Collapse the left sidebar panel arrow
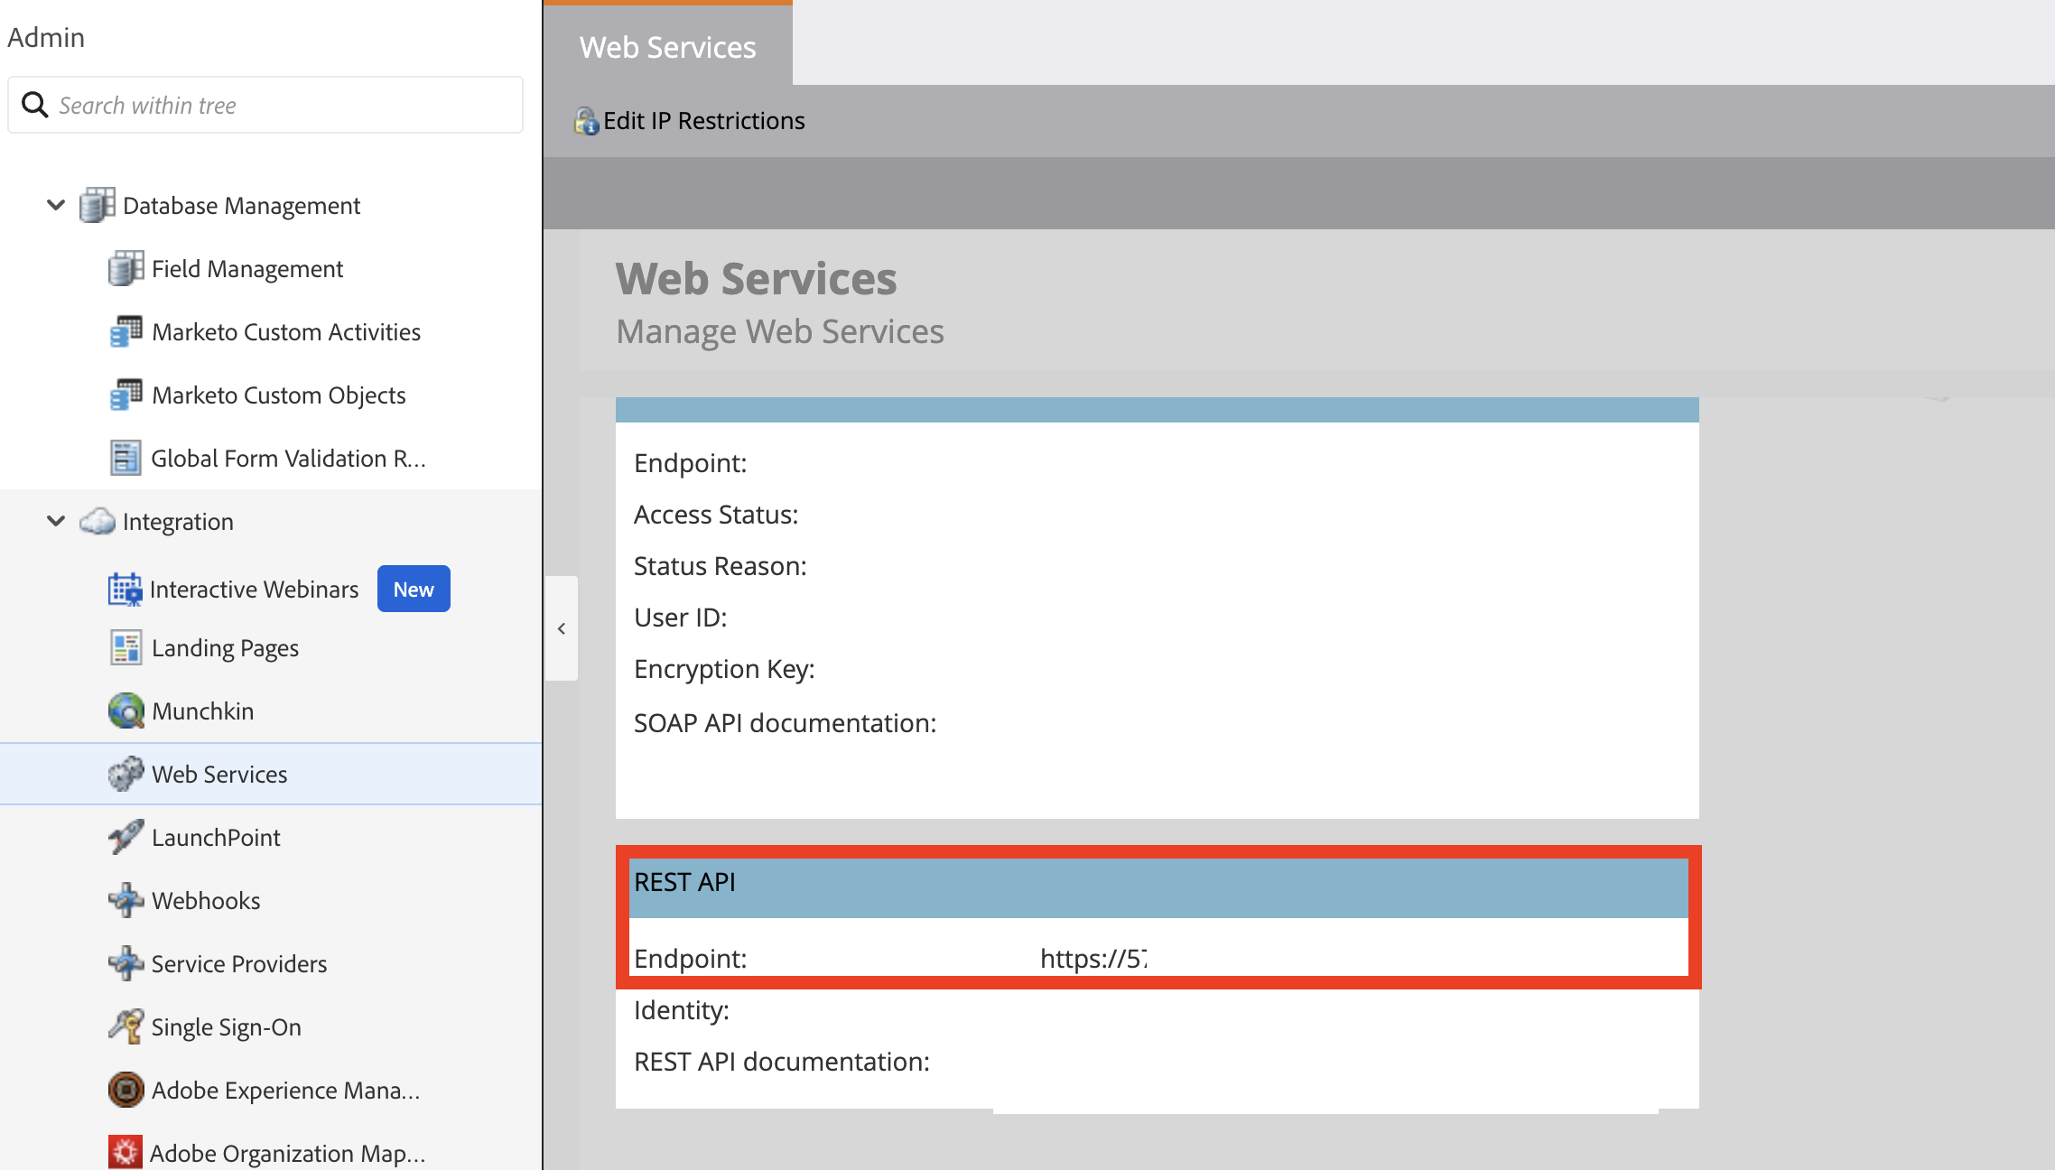Screen dimensions: 2055x1170 [562, 628]
